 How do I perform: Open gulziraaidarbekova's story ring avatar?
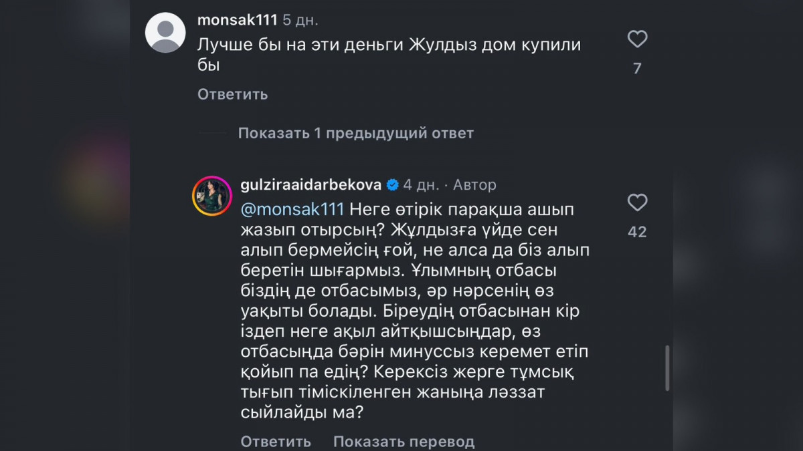[212, 196]
